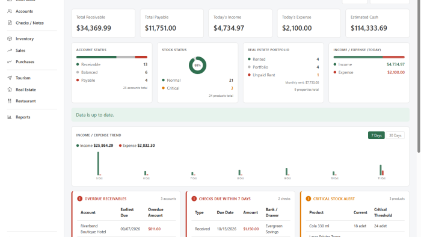This screenshot has width=421, height=237.
Task: Click the Unpaid Rent row
Action: pos(283,75)
